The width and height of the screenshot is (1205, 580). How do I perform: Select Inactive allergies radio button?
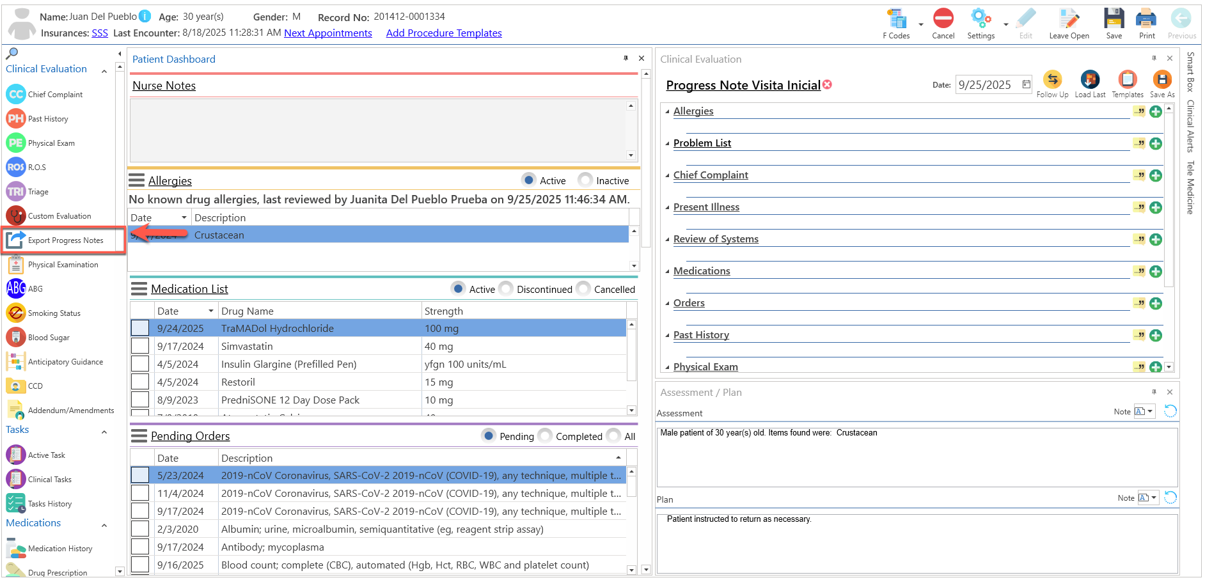[x=585, y=180]
